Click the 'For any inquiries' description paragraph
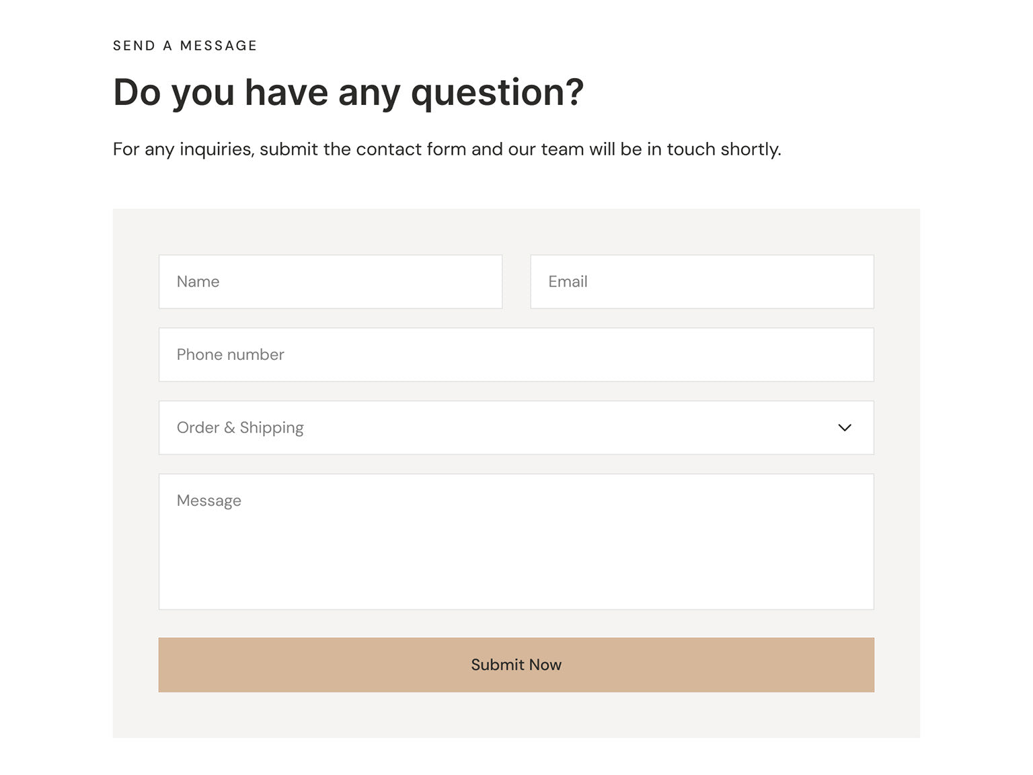This screenshot has height=775, width=1033. [x=447, y=149]
